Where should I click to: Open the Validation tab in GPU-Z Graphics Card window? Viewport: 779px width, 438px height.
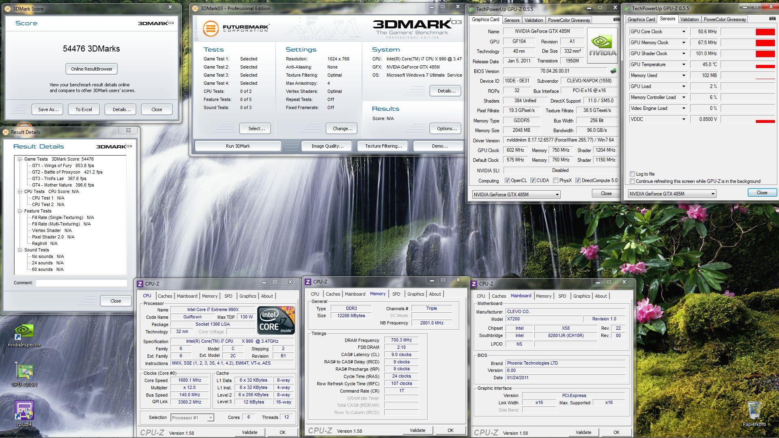tap(534, 20)
